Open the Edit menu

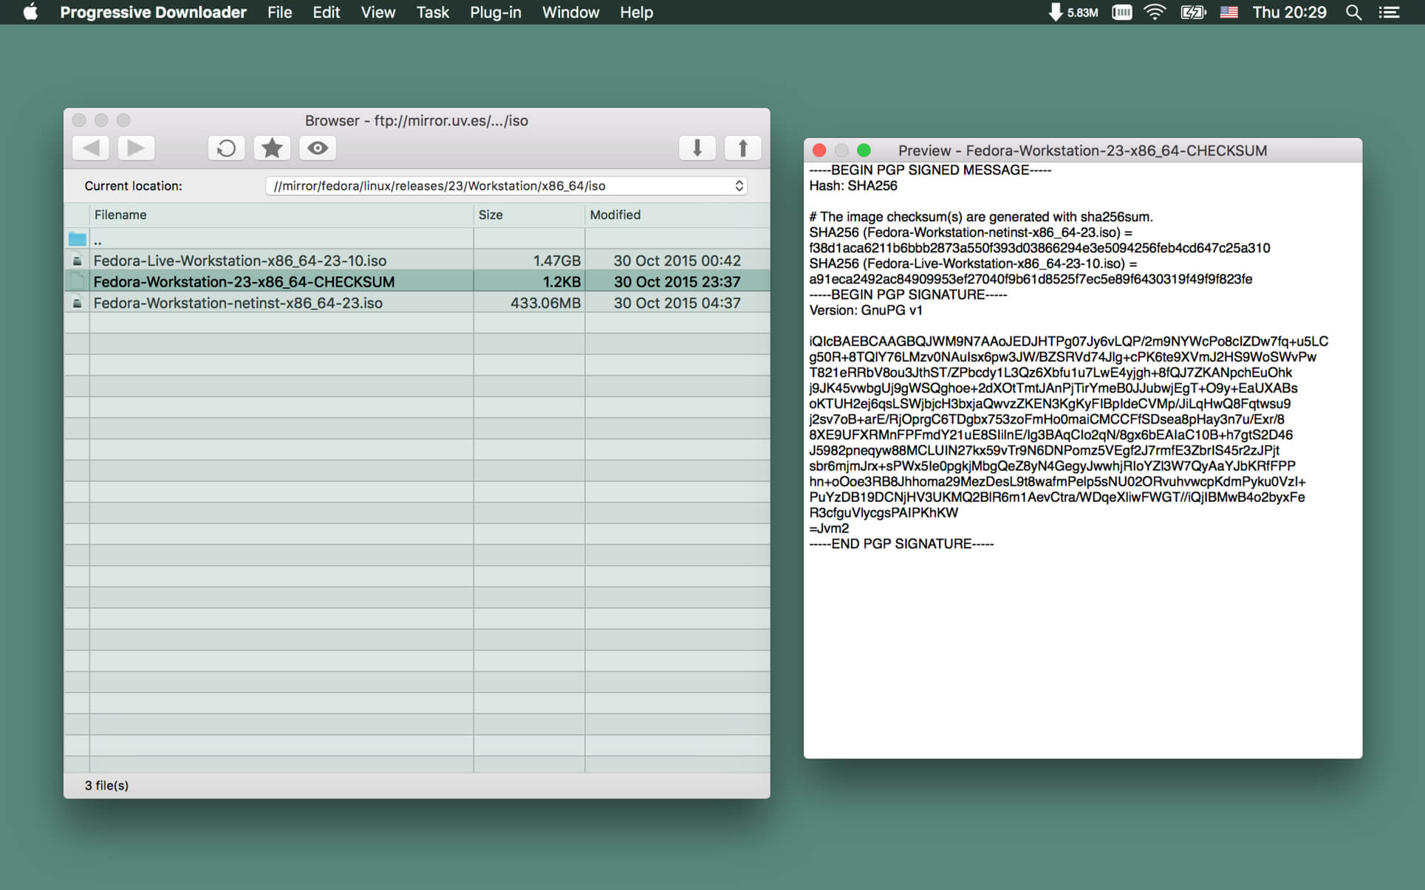click(326, 13)
